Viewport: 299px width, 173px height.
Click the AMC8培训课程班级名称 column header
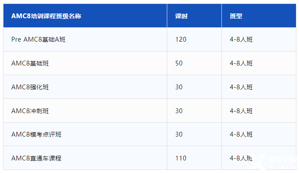(46, 16)
